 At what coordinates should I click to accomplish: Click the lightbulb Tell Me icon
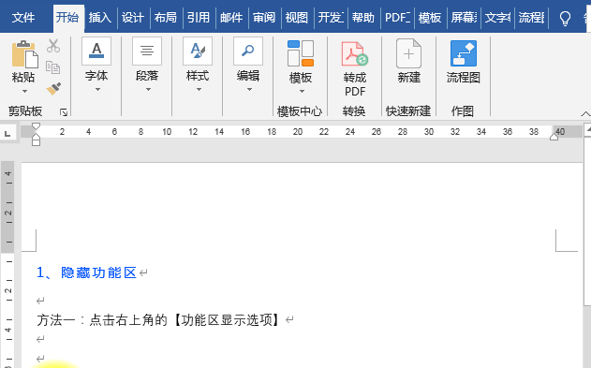tap(565, 18)
